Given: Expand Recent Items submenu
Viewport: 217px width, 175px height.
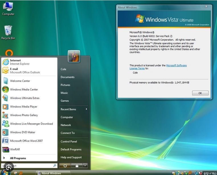Looking at the screenshot, I should [x=74, y=109].
